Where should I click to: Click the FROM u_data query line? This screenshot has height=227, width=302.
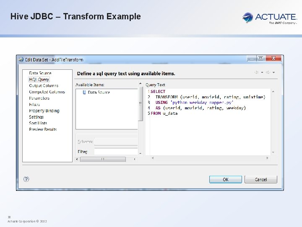(x=164, y=113)
